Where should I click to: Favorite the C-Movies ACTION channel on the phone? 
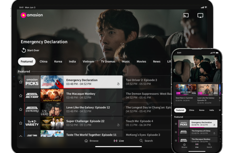[176, 140]
